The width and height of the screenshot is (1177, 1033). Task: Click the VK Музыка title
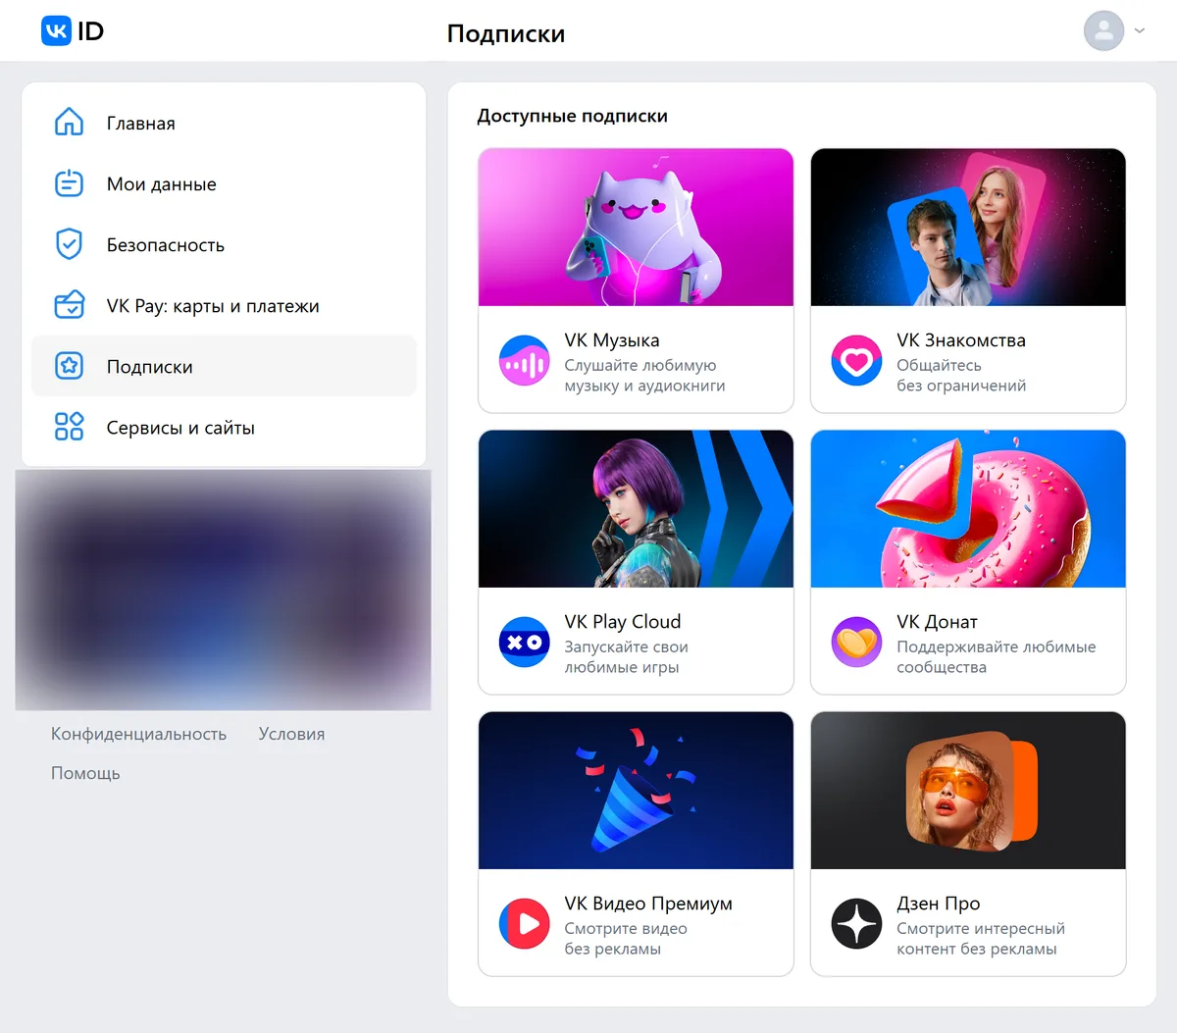coord(612,340)
